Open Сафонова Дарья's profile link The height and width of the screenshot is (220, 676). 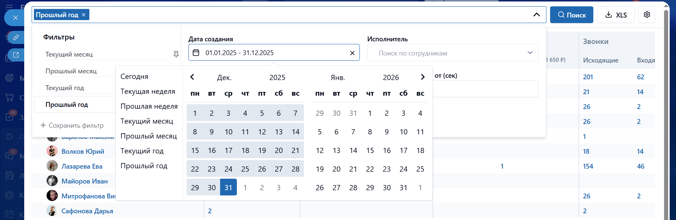(87, 211)
